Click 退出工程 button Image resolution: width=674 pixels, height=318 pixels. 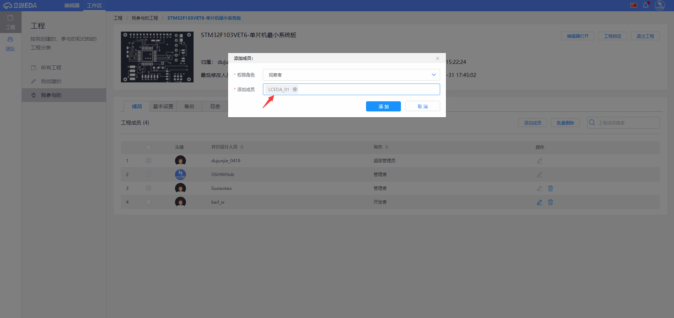[645, 36]
